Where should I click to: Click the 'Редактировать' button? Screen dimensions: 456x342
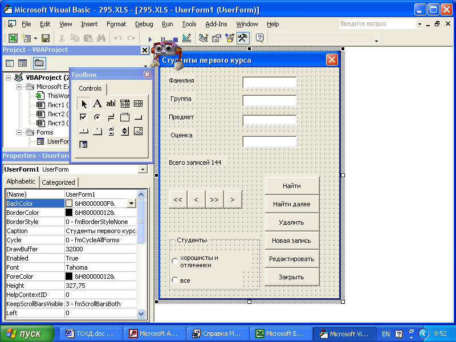pyautogui.click(x=292, y=259)
